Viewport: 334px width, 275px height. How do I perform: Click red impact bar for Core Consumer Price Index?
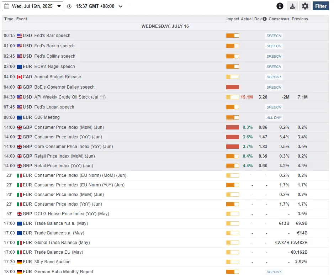coord(233,147)
